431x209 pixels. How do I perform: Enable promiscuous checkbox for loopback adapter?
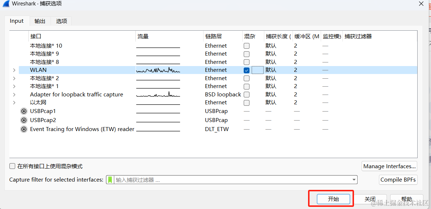247,95
